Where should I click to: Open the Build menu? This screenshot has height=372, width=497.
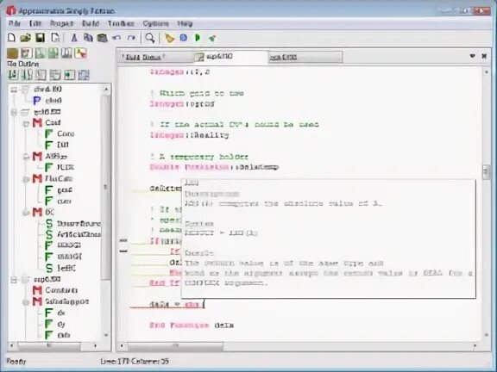[91, 23]
